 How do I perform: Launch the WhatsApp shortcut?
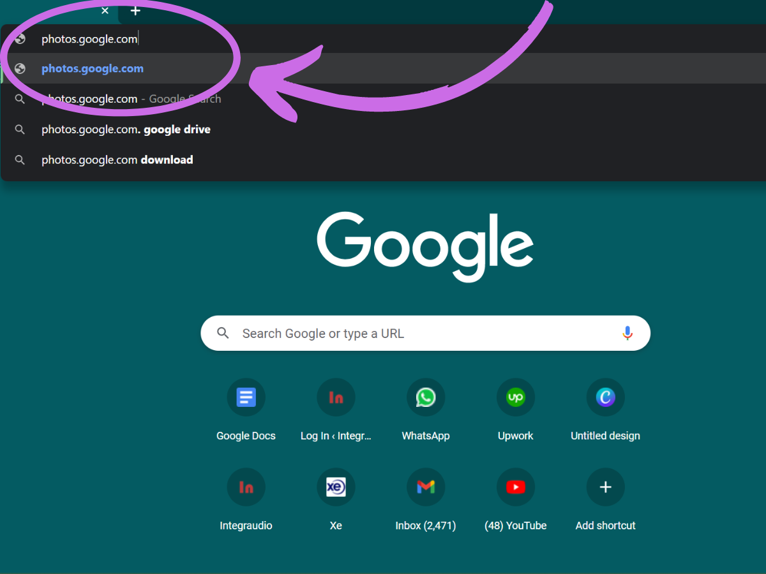point(426,410)
